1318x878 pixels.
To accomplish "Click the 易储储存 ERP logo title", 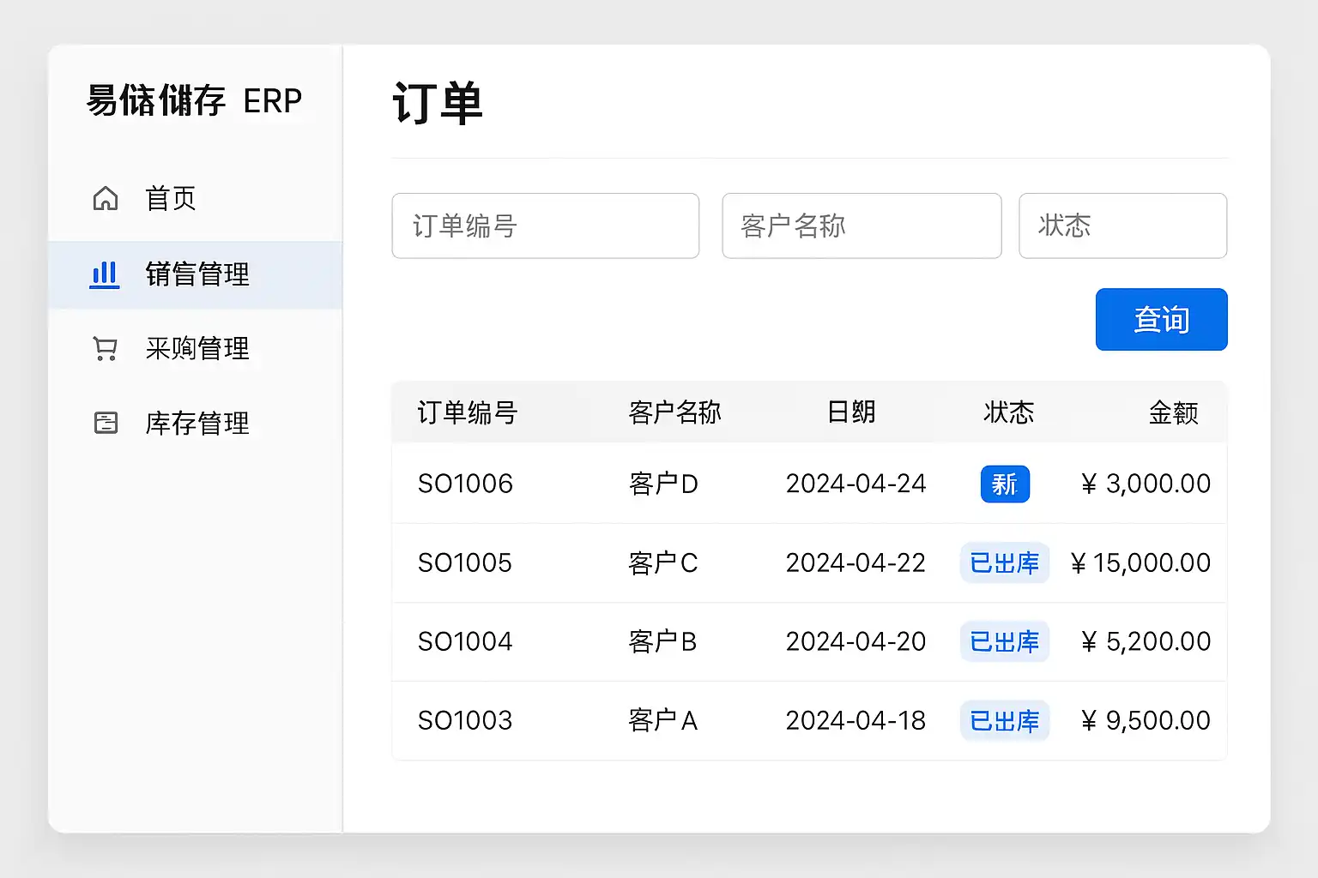I will 195,101.
